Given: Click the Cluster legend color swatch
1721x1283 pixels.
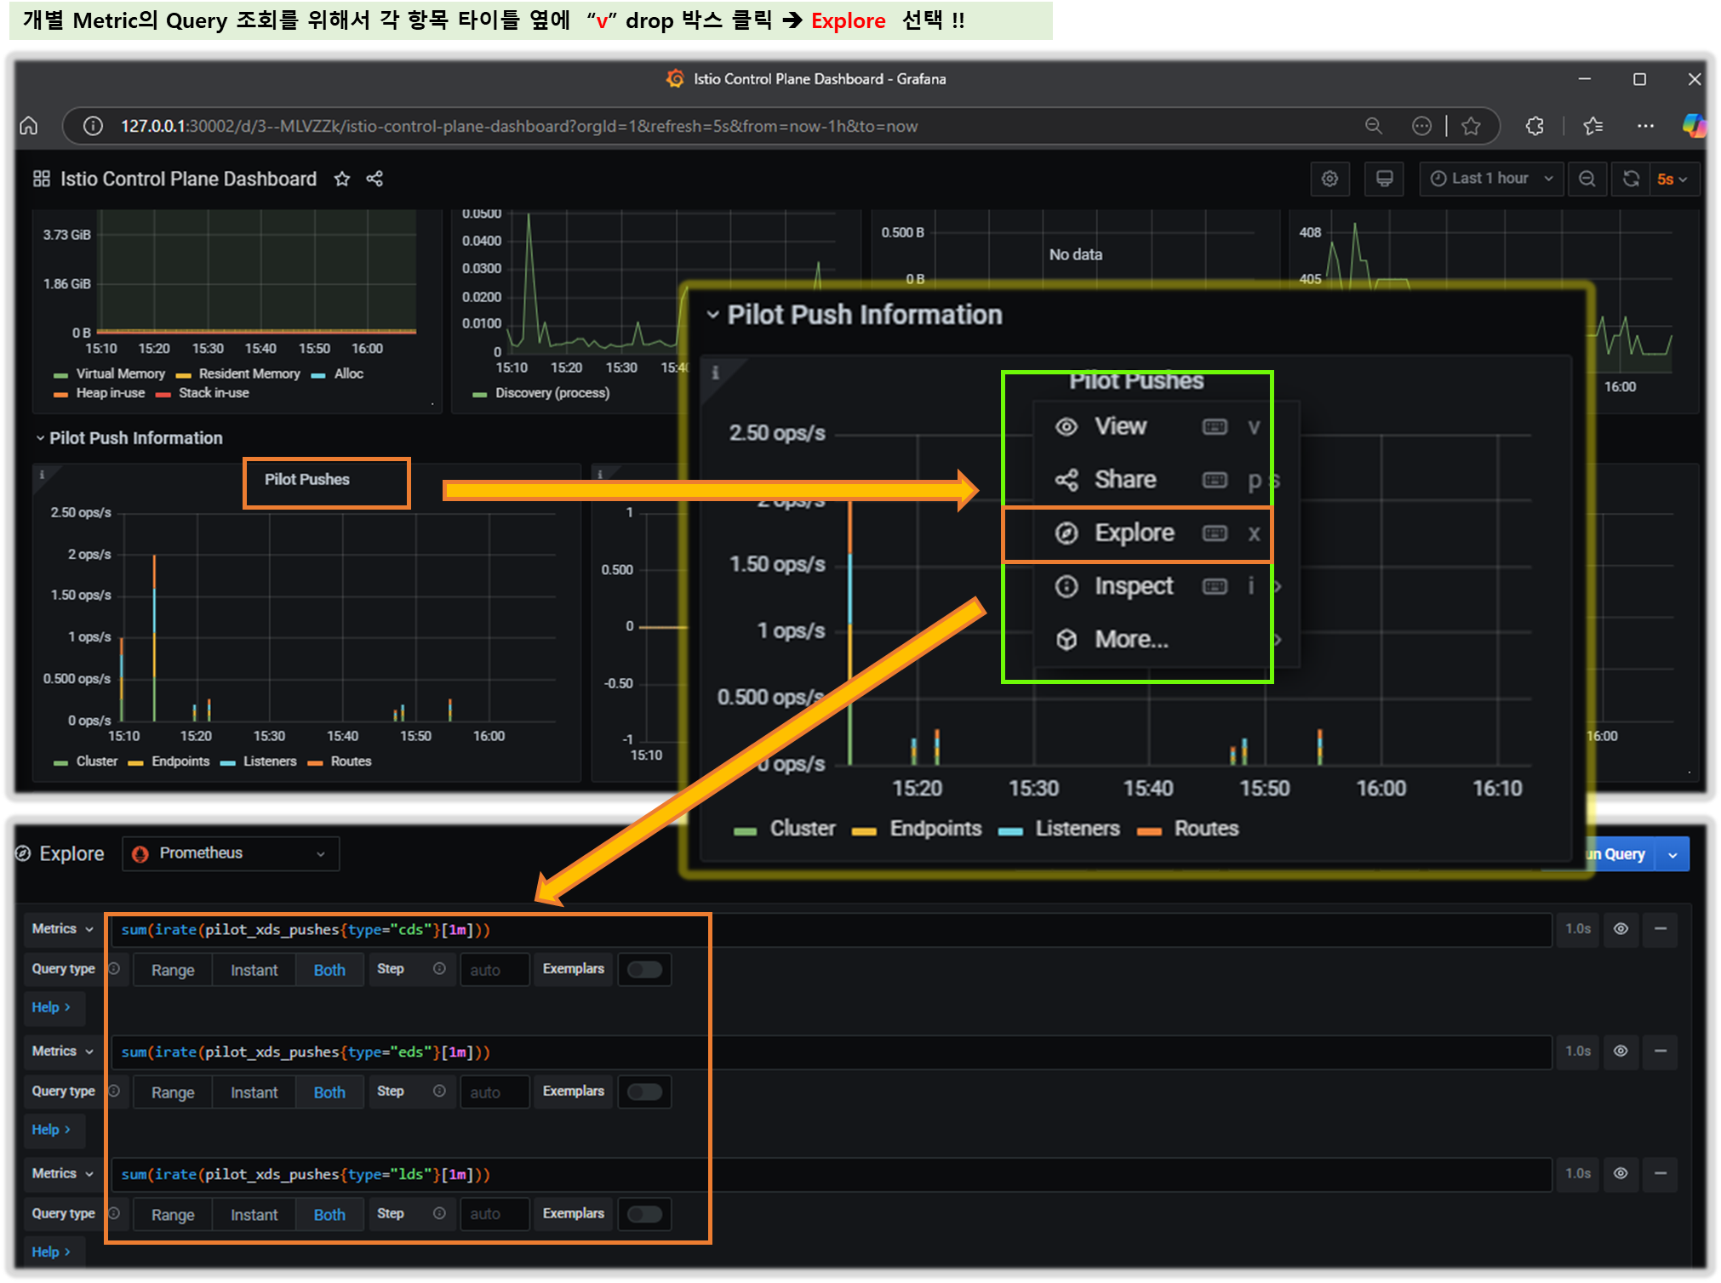Looking at the screenshot, I should tap(60, 762).
